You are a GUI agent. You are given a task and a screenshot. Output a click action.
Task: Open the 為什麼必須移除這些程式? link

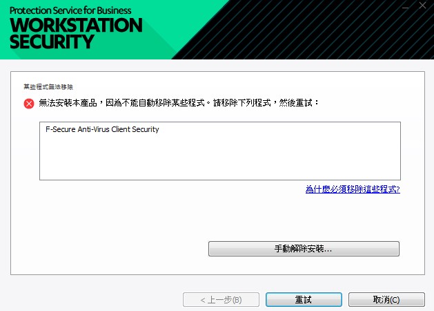[353, 189]
